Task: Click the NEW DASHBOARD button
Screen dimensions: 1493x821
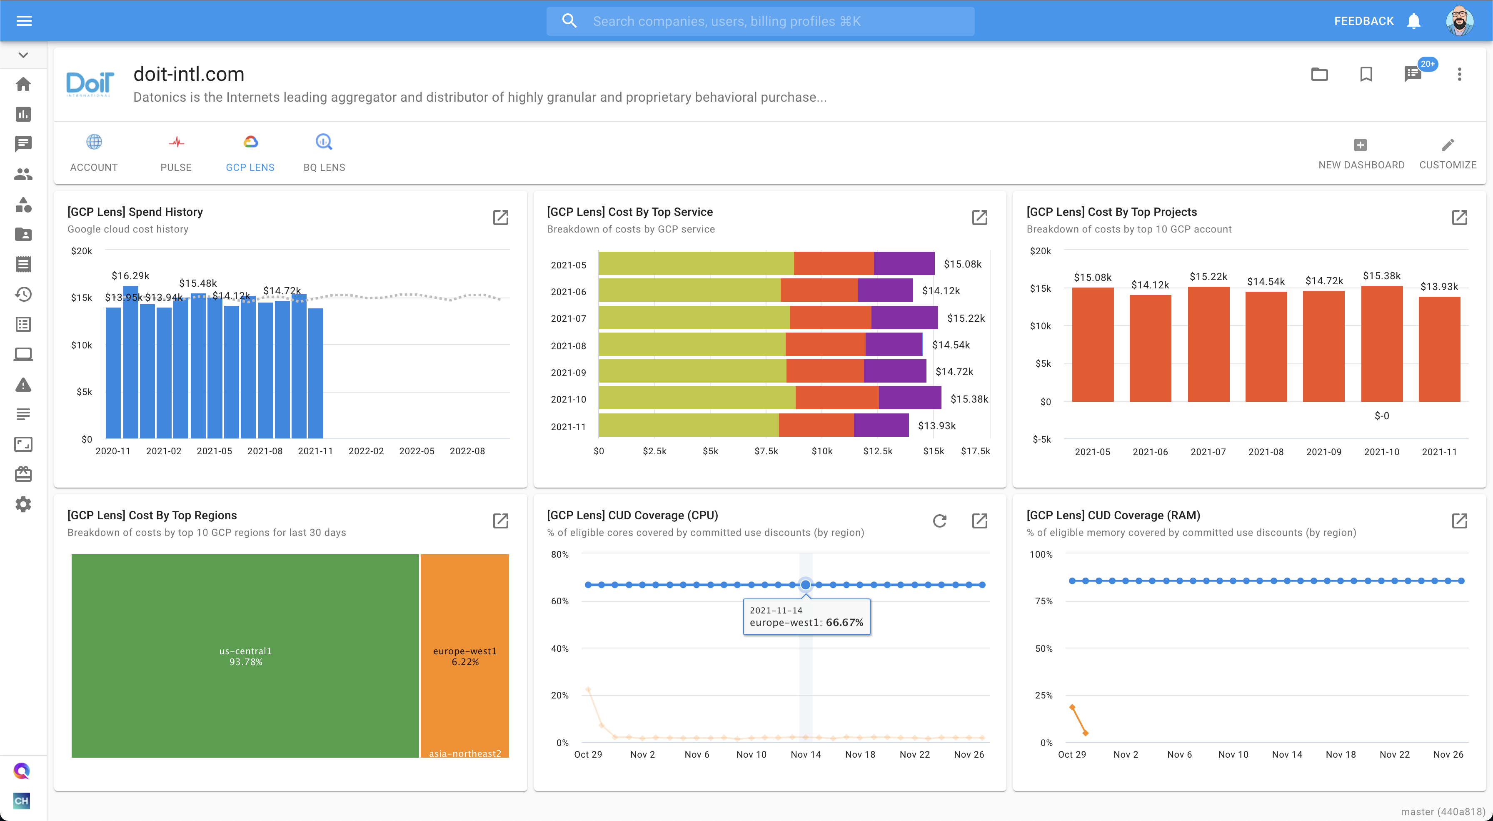Action: coord(1361,153)
